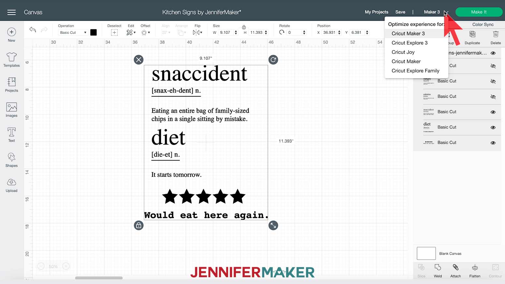Create a New canvas from the sidebar
505x284 pixels.
pyautogui.click(x=11, y=35)
